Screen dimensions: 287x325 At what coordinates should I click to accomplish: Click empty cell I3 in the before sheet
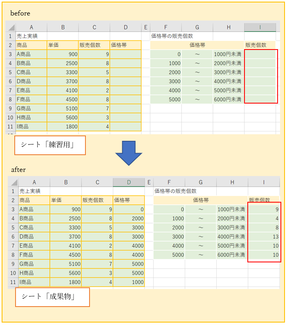260,54
